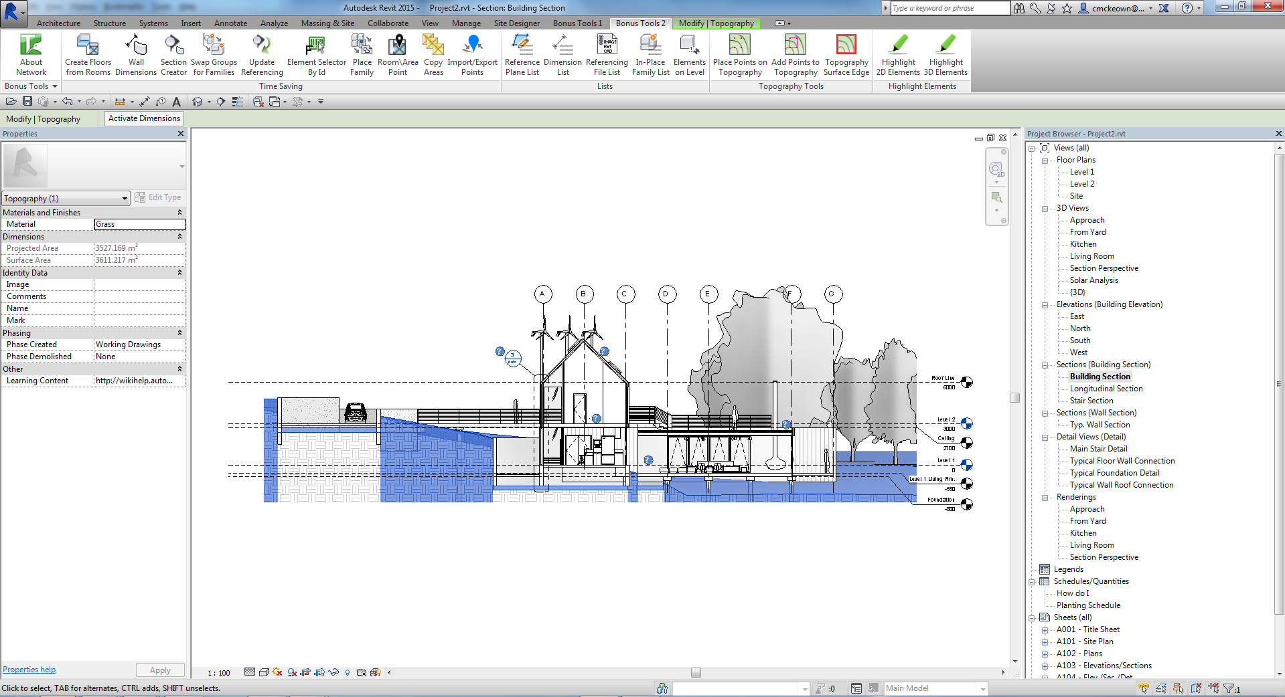Collapse the Phasing properties section
Viewport: 1285px width, 697px height.
pyautogui.click(x=179, y=332)
